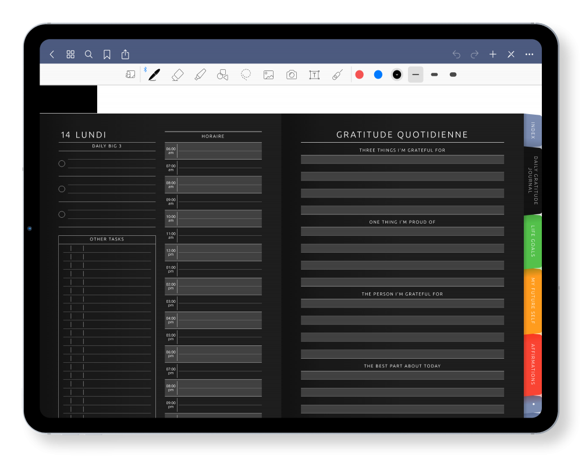Add a new page with the plus icon
The height and width of the screenshot is (456, 582).
493,55
